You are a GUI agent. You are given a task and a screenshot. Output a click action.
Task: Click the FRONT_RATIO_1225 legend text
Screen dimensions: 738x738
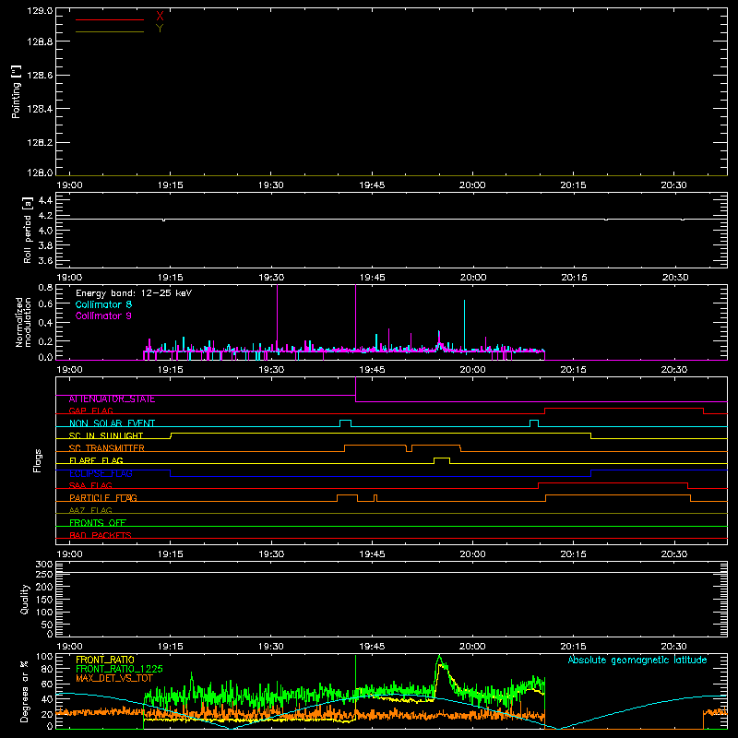(x=119, y=669)
